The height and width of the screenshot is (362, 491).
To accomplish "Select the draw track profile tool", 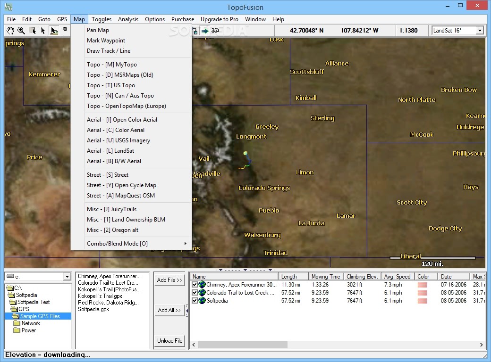I will tap(54, 30).
